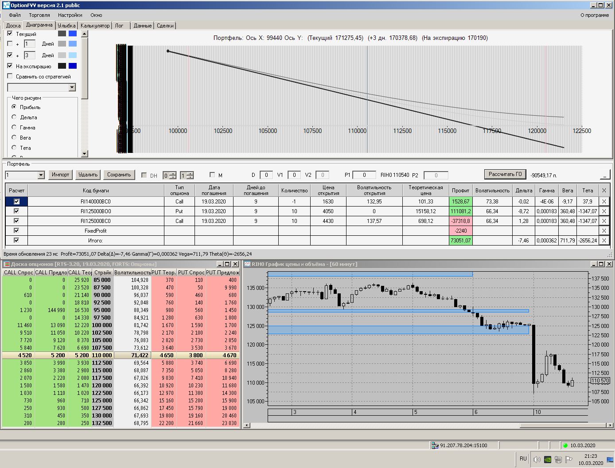Delete the RI140000BC0 row with its X
This screenshot has height=468, width=615.
[x=604, y=202]
